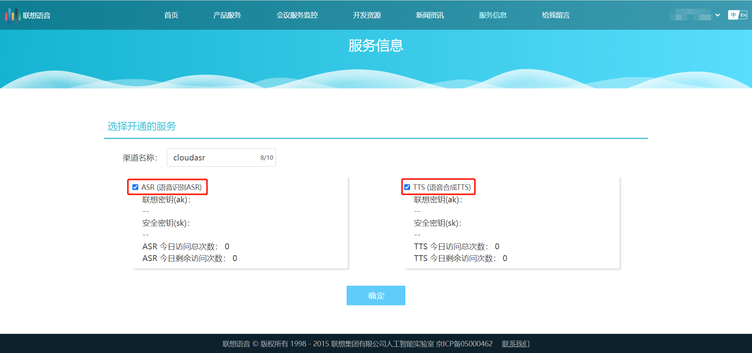The image size is (752, 353).
Task: Click the 服务信息 page banner title
Action: click(x=376, y=45)
